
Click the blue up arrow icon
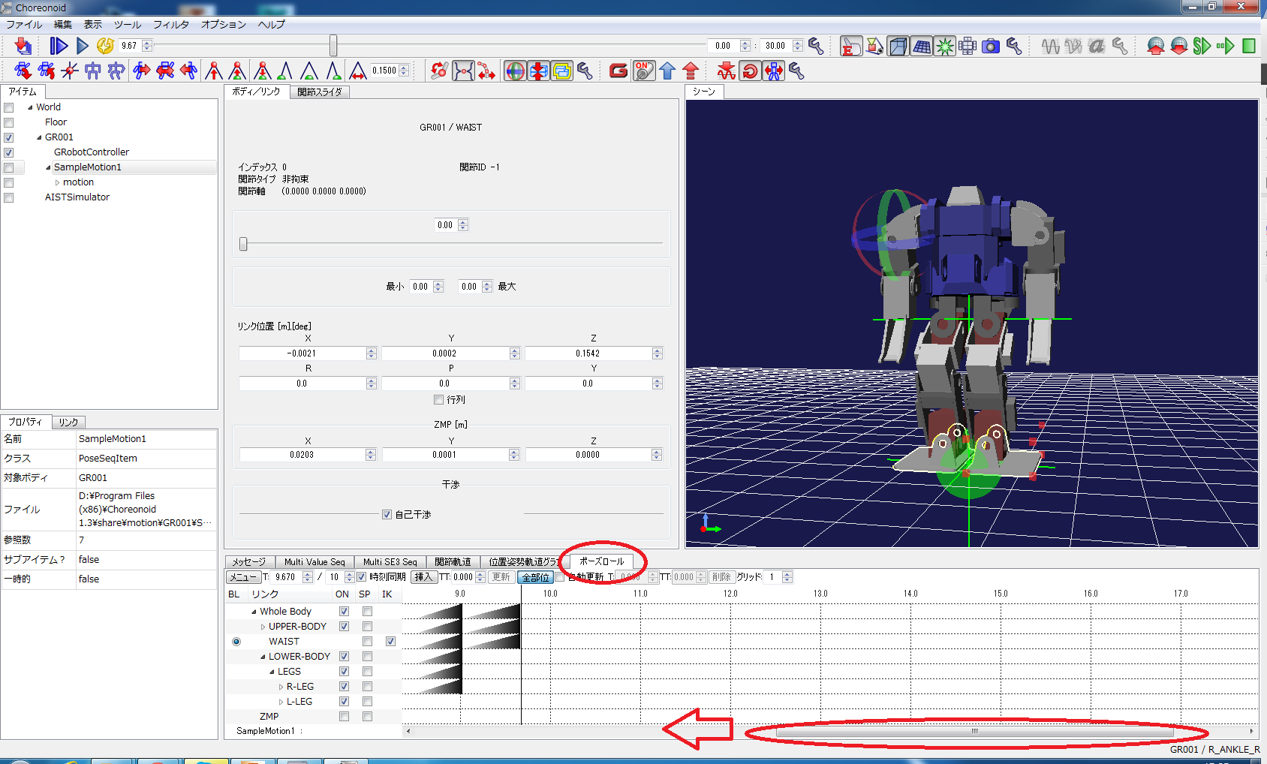(667, 71)
